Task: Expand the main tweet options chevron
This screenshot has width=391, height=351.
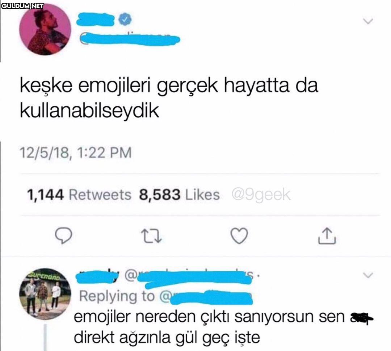Action: [368, 21]
